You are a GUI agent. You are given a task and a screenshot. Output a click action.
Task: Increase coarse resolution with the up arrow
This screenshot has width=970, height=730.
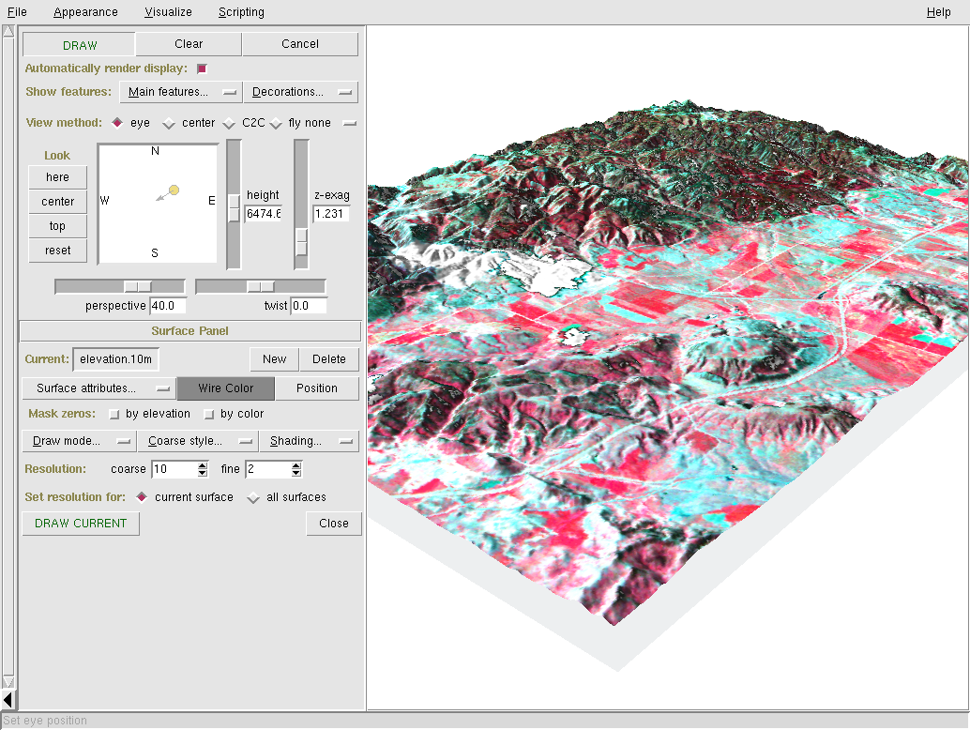203,464
